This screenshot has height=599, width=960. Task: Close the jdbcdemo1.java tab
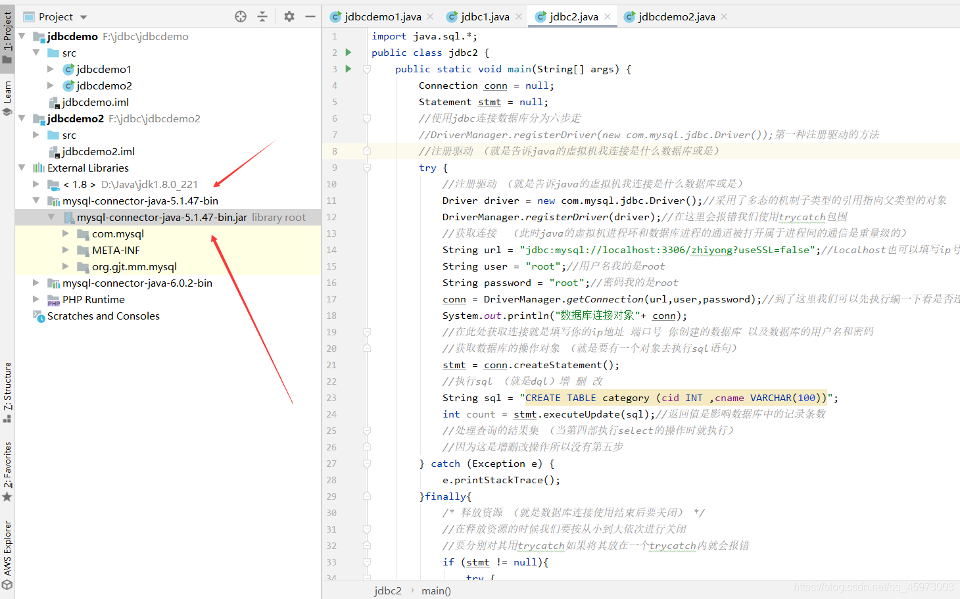coord(430,16)
